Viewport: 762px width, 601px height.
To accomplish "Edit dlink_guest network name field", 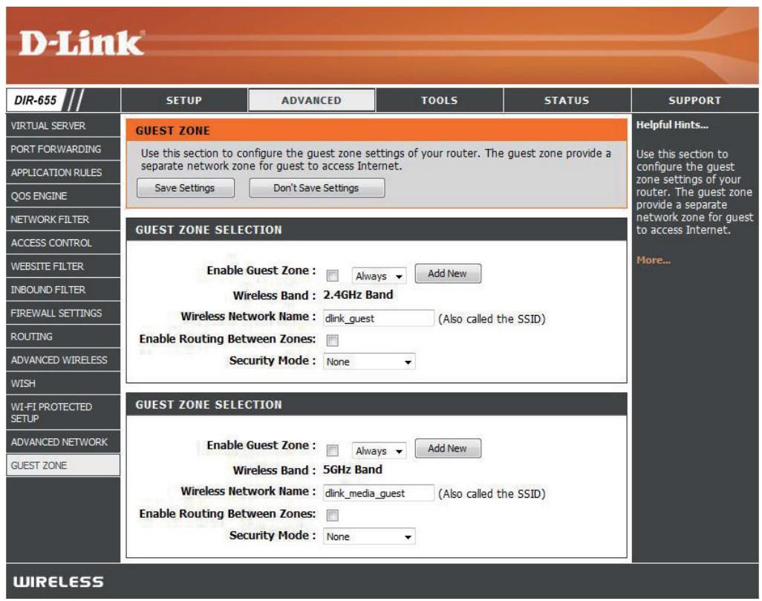I will click(x=378, y=318).
